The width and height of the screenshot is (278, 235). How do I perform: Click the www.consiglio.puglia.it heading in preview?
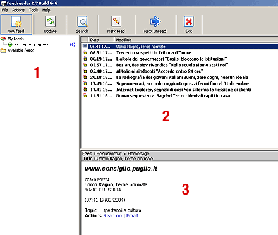click(x=121, y=169)
